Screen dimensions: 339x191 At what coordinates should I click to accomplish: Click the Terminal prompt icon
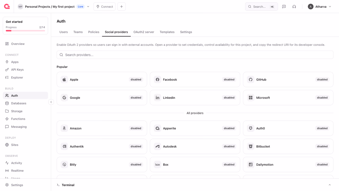[58, 185]
